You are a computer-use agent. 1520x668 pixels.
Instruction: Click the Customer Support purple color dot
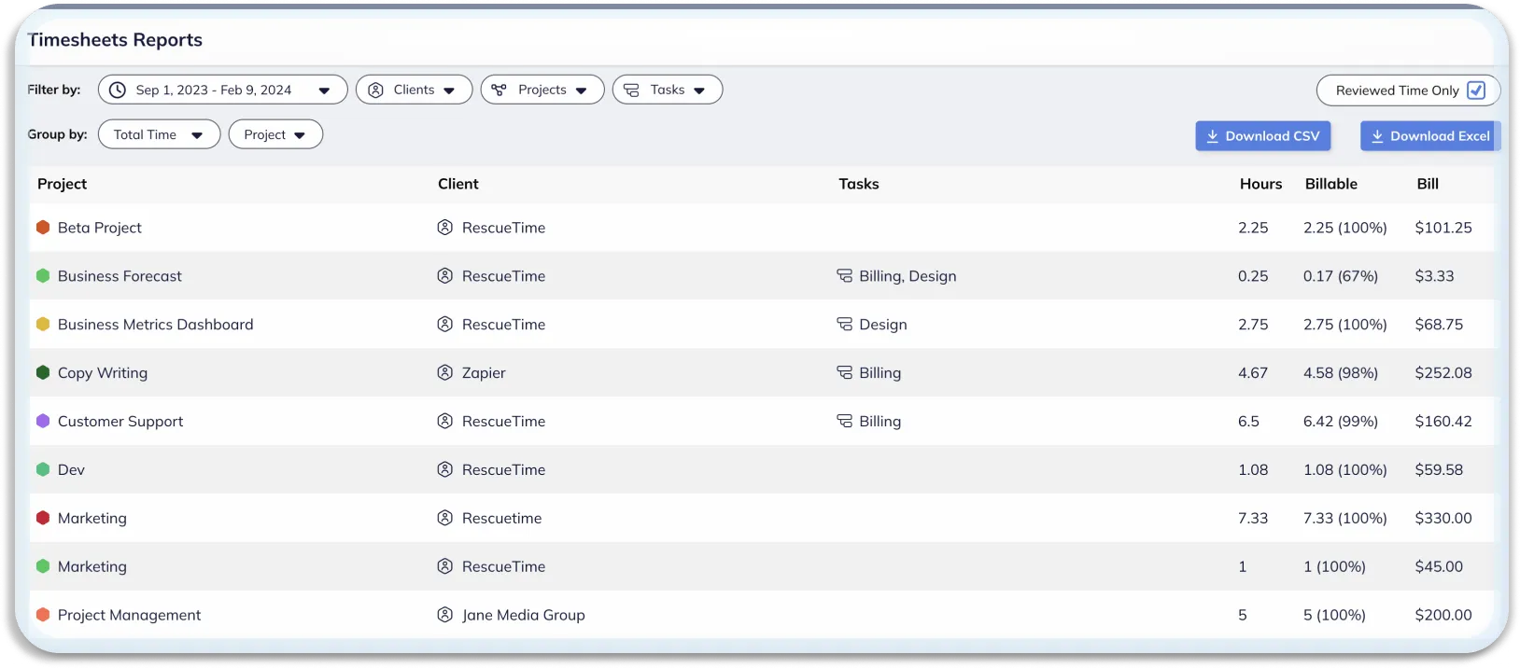coord(43,421)
